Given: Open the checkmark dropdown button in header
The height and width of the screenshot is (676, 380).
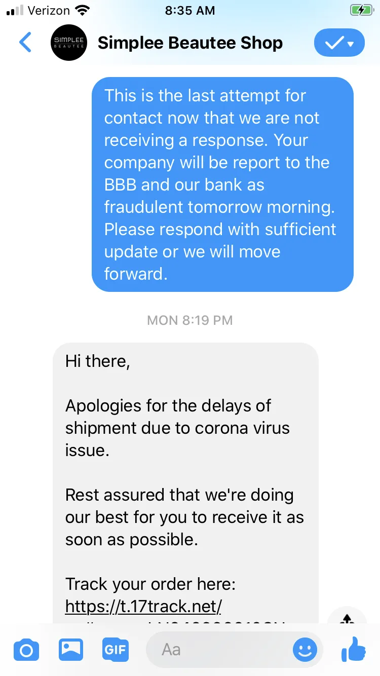Looking at the screenshot, I should (340, 43).
